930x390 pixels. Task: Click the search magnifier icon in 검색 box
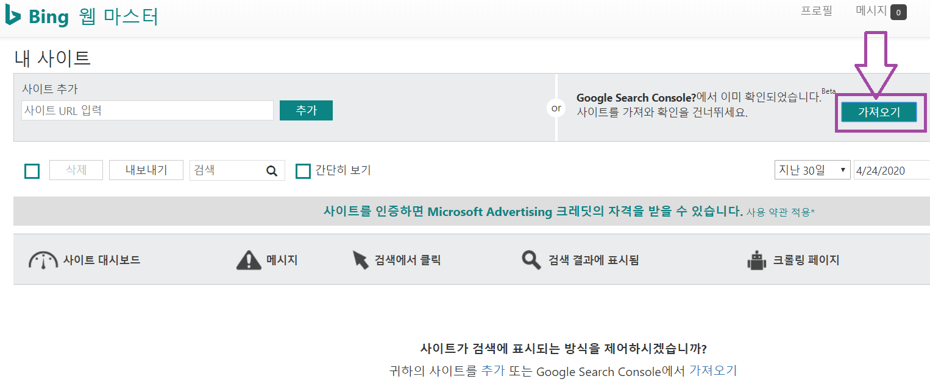pyautogui.click(x=272, y=171)
